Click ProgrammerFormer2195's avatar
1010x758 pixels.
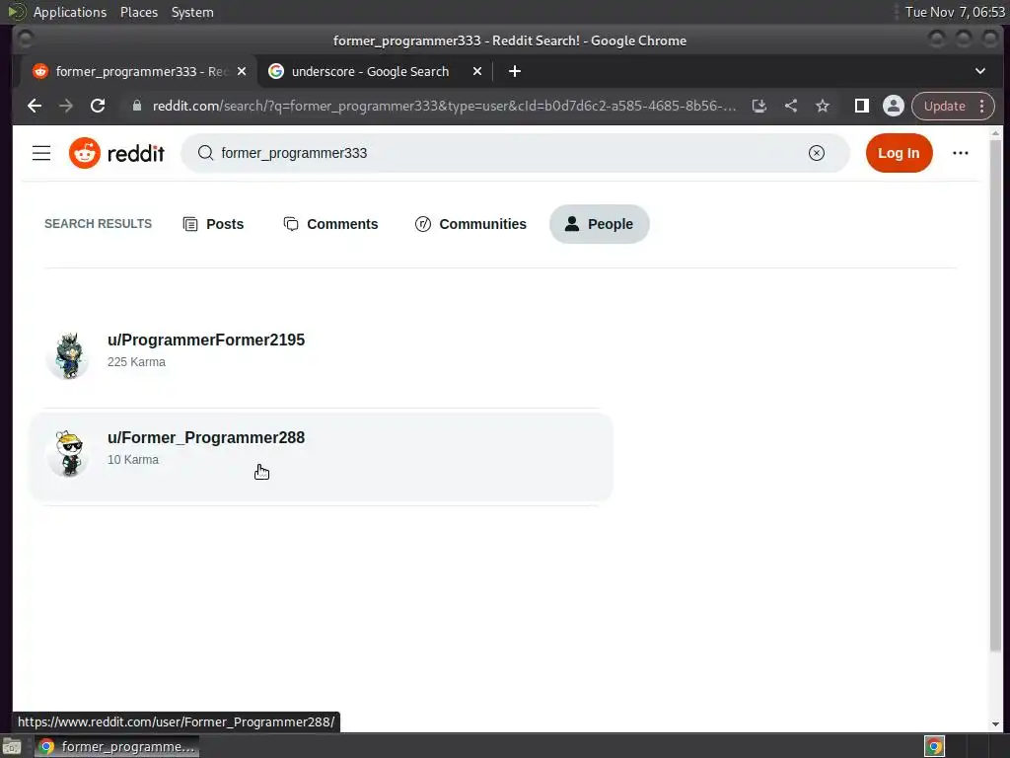68,355
